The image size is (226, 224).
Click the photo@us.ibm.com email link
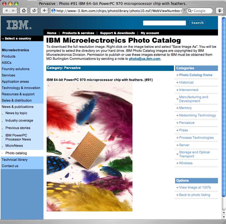(x=144, y=59)
